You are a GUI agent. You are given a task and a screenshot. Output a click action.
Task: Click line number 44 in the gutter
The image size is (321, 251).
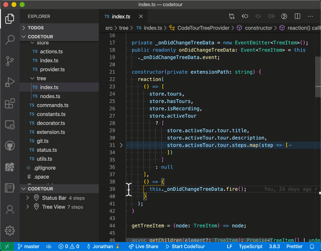pyautogui.click(x=112, y=226)
